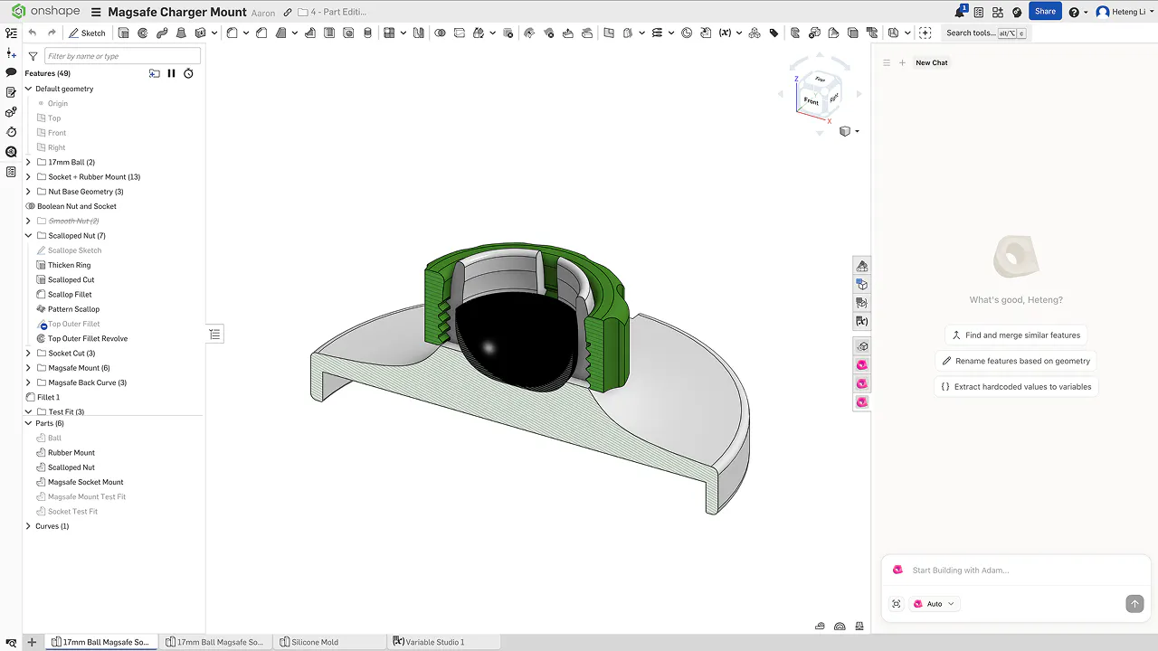Expand the Curves list
This screenshot has height=651, width=1158.
point(28,526)
